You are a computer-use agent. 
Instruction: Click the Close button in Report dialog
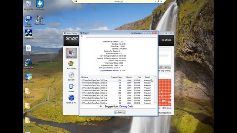click(120, 112)
